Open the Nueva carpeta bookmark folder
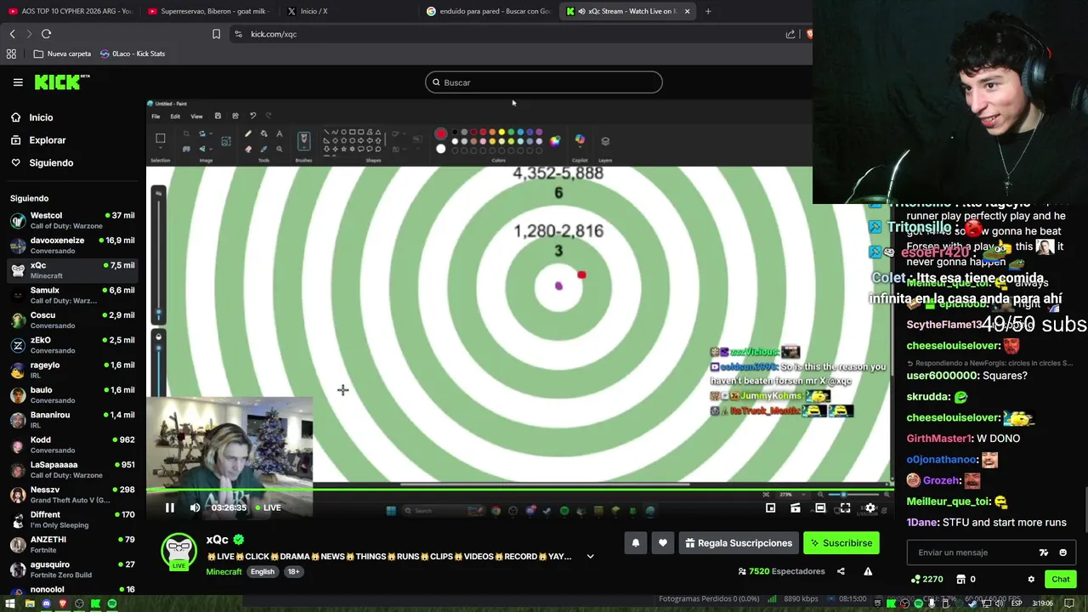Image resolution: width=1088 pixels, height=612 pixels. [62, 54]
